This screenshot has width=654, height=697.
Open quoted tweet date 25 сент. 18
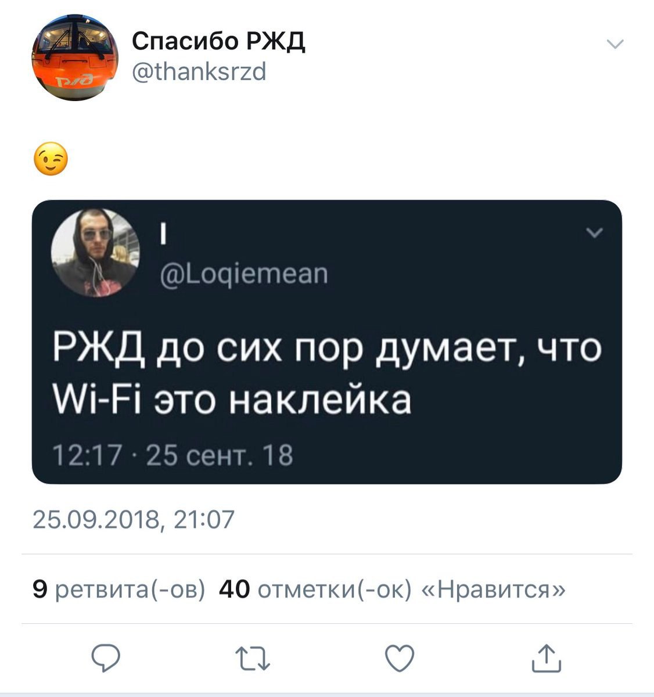220,456
